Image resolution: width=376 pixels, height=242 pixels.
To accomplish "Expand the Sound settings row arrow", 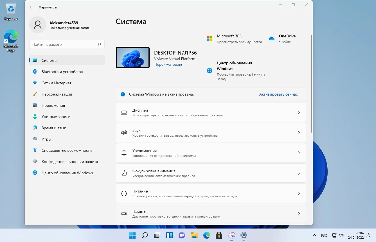I will tap(299, 133).
